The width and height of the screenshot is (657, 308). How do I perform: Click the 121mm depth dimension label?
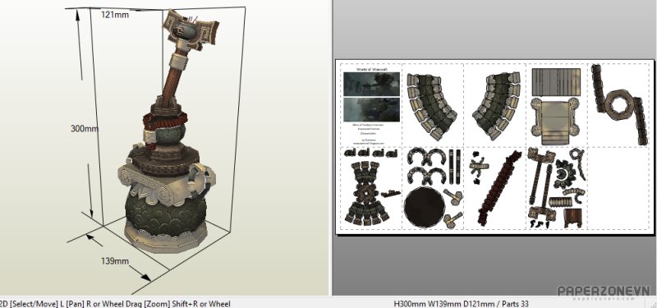coord(114,15)
